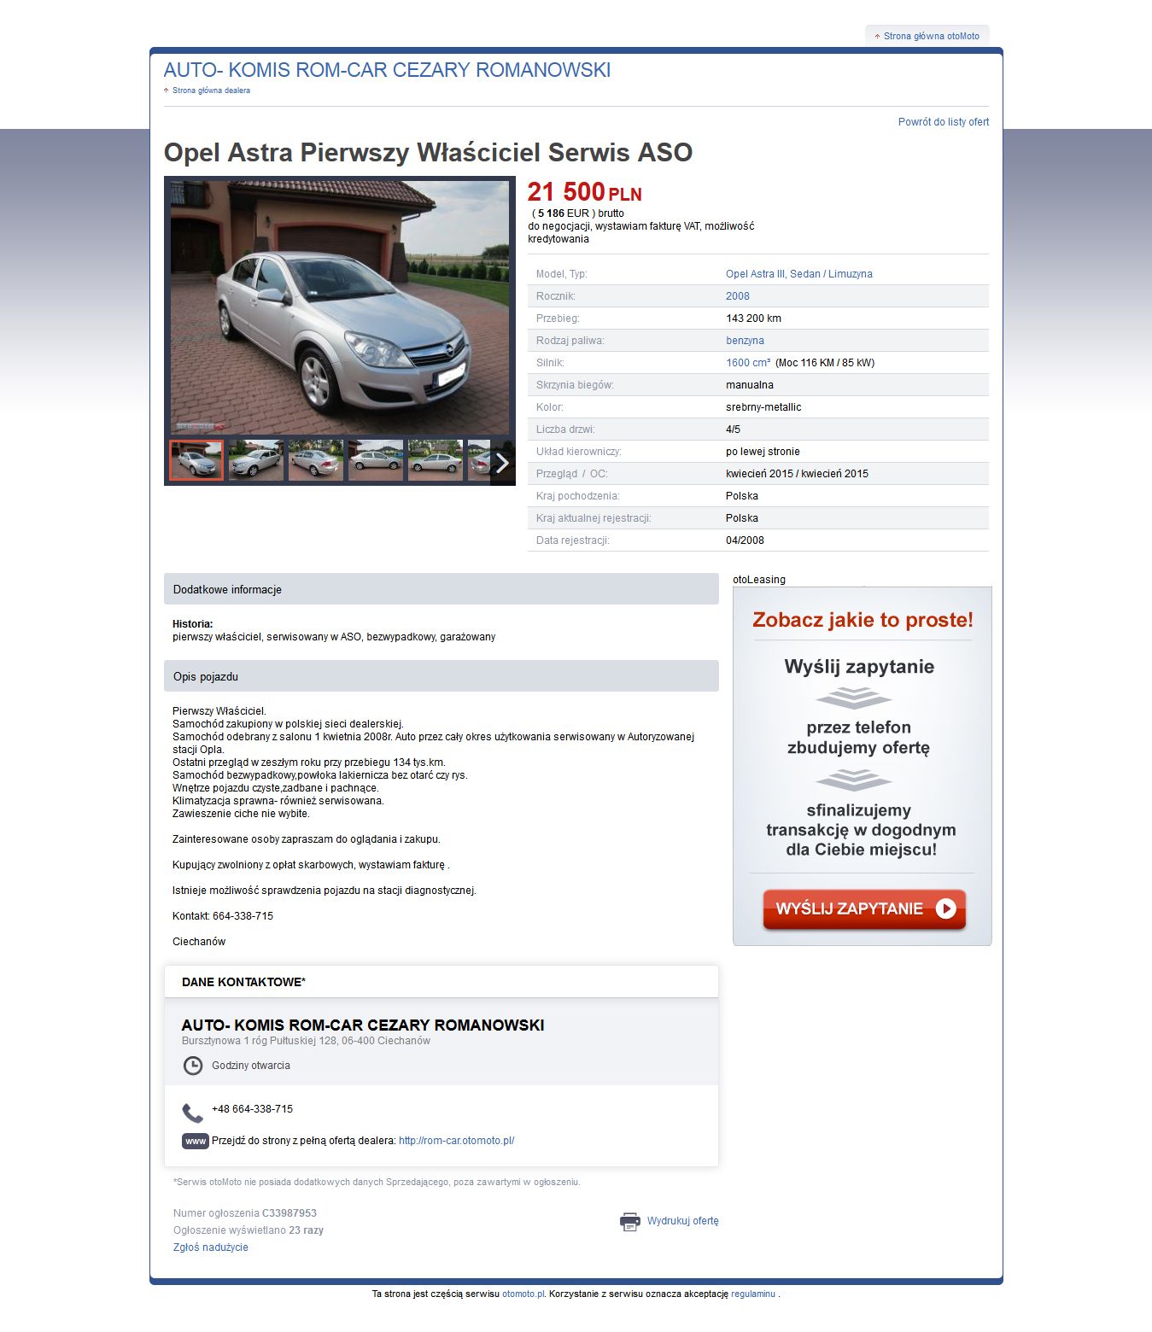Expand Godziny otwarcia opening hours
Screen dimensions: 1152x1332
251,1066
